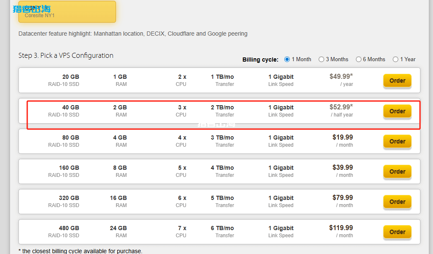The height and width of the screenshot is (254, 433).
Task: Click the 320 GB RAID-10 SSD cell
Action: click(x=64, y=201)
